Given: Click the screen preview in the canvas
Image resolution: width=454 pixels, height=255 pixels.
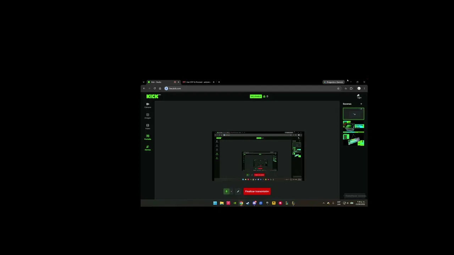Looking at the screenshot, I should [258, 156].
